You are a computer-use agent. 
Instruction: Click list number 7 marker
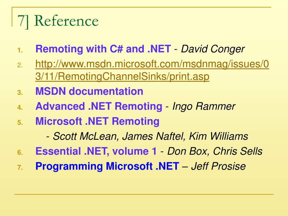coord(20,168)
